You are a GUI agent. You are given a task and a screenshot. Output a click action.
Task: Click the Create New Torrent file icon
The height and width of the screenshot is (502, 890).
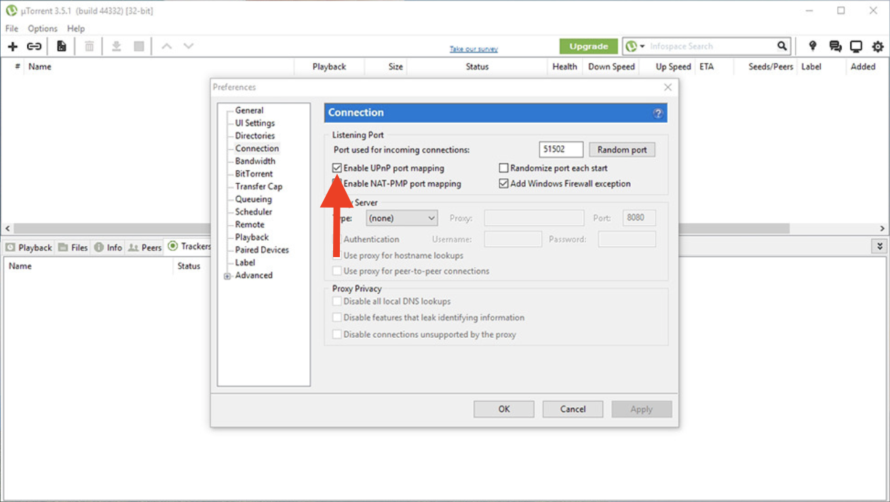click(x=61, y=46)
